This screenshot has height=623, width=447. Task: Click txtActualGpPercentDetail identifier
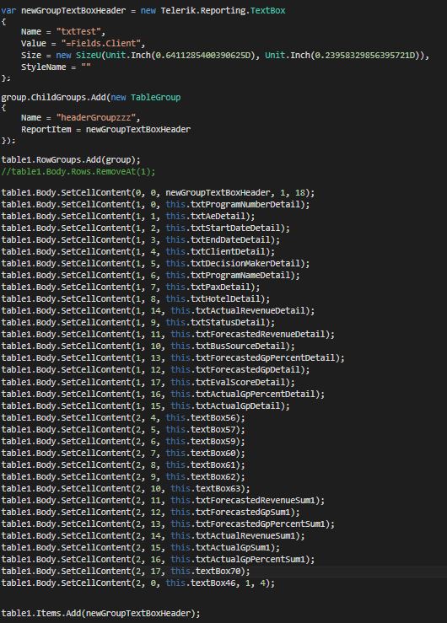(x=255, y=395)
